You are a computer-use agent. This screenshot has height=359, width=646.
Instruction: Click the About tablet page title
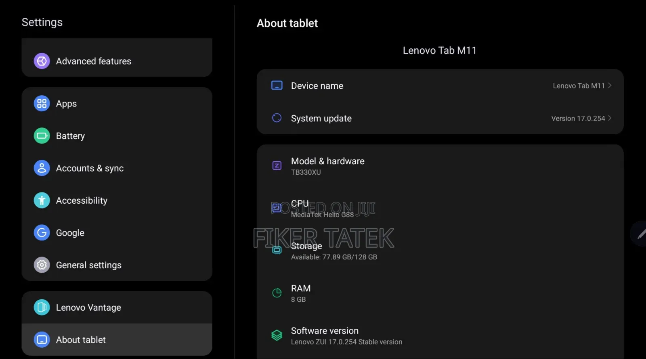[287, 23]
